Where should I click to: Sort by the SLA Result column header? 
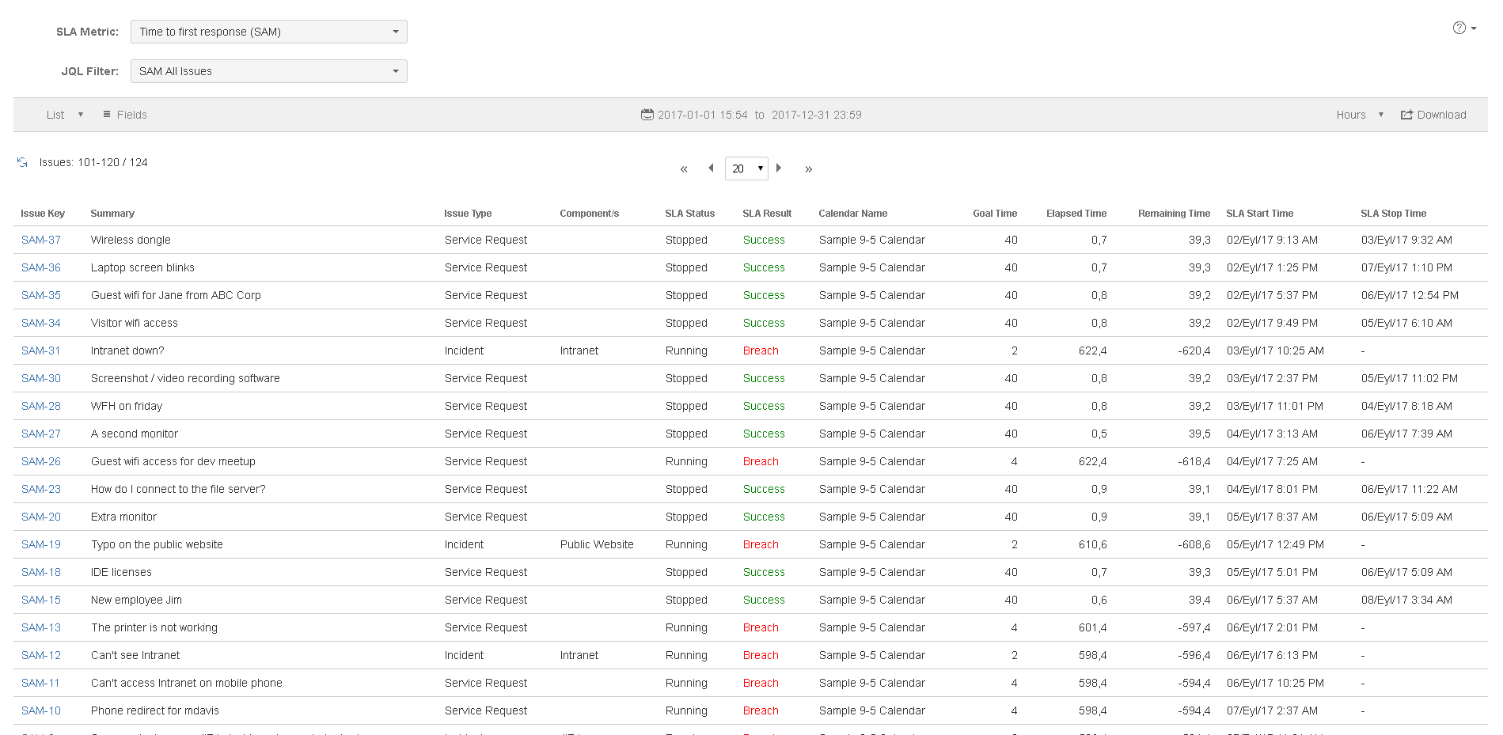point(766,214)
